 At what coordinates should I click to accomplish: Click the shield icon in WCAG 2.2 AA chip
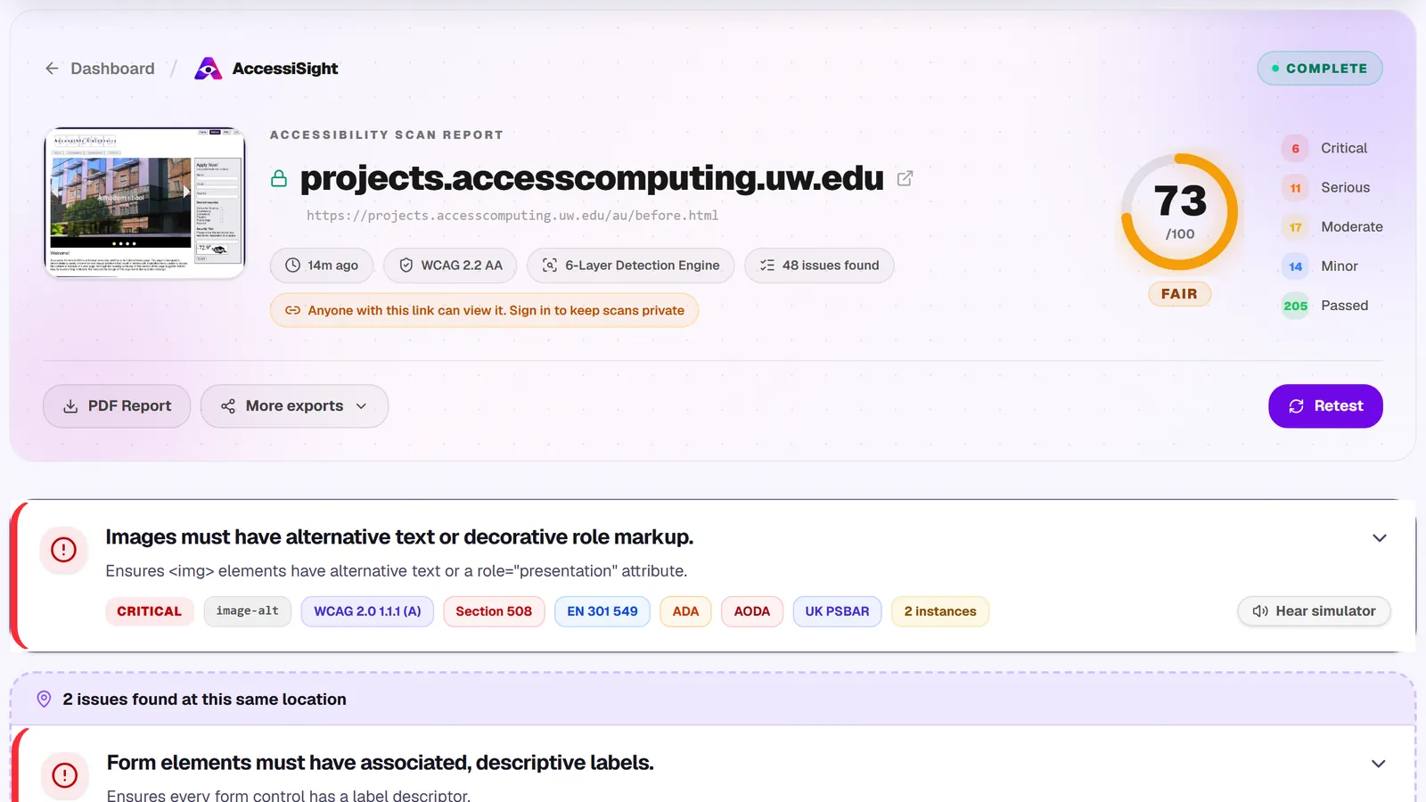(x=406, y=266)
